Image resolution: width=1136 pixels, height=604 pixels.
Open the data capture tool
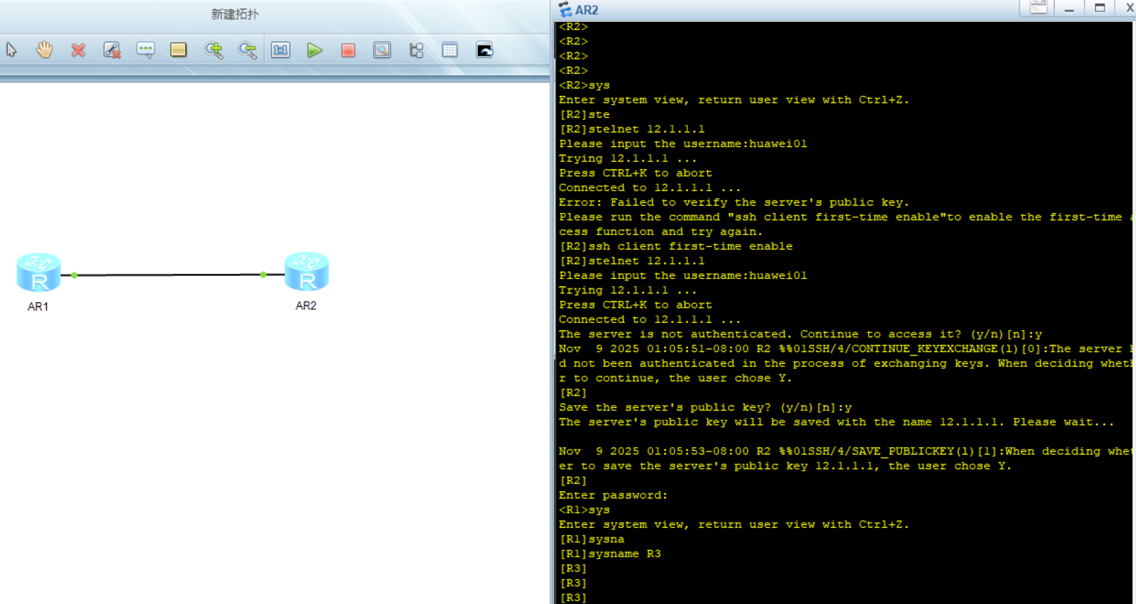[x=382, y=50]
